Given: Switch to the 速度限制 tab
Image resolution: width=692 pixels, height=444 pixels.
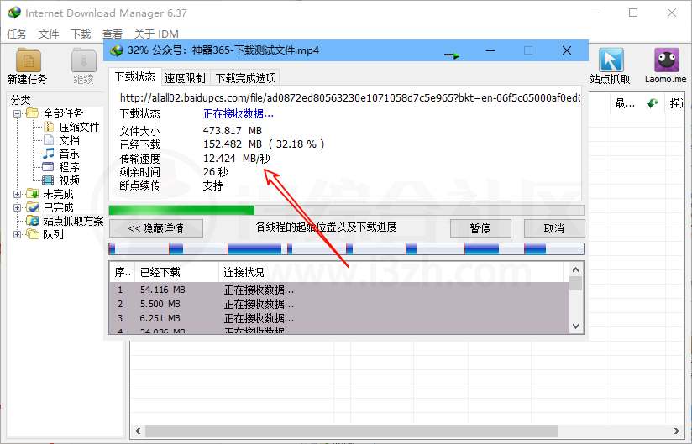Looking at the screenshot, I should (x=185, y=78).
